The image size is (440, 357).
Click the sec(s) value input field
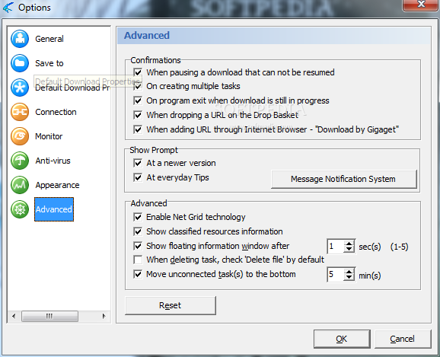(336, 247)
